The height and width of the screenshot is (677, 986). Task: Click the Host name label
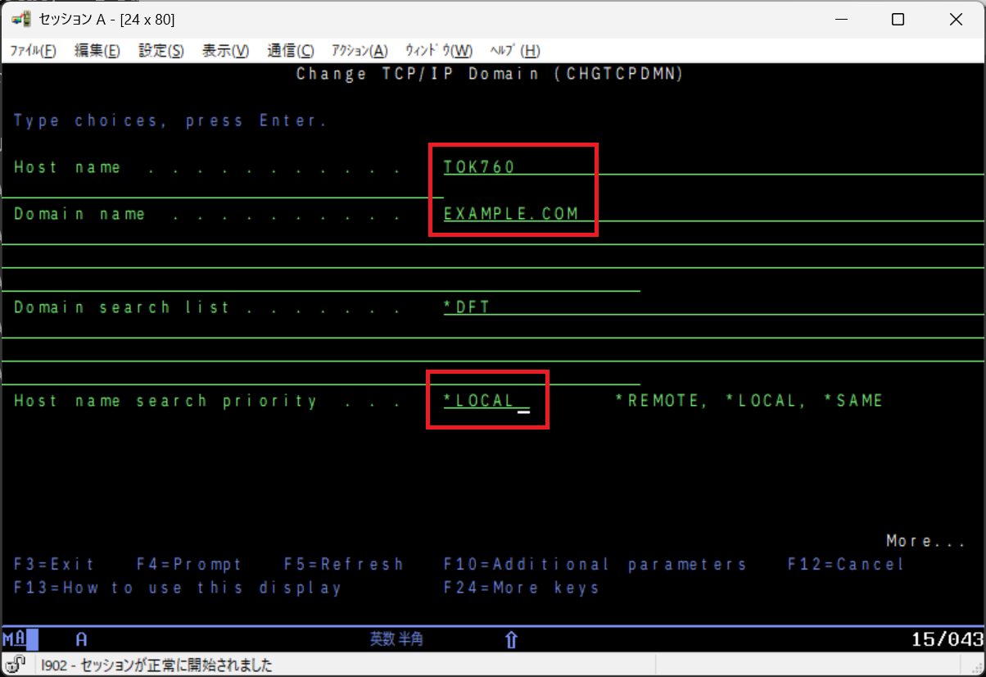click(67, 167)
